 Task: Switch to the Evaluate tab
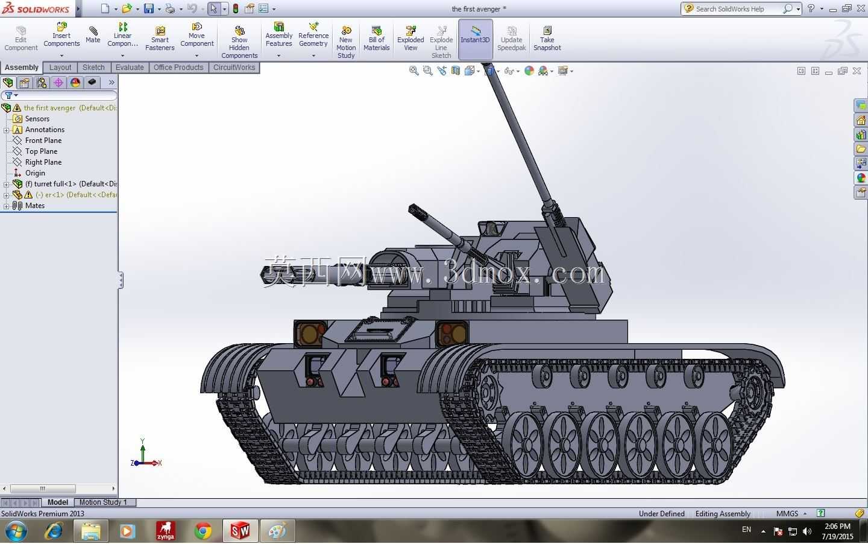pyautogui.click(x=130, y=68)
